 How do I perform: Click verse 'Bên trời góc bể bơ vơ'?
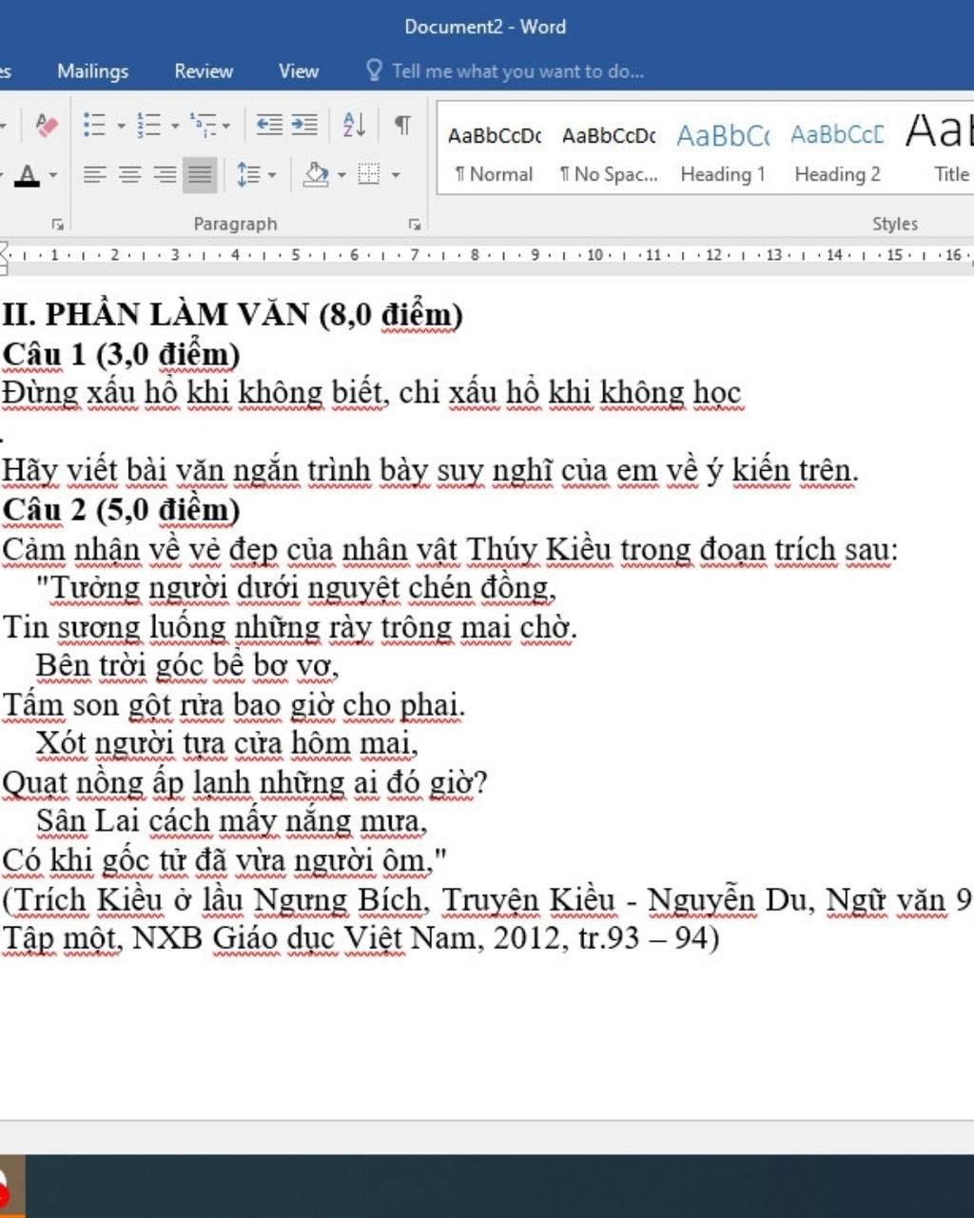click(187, 666)
